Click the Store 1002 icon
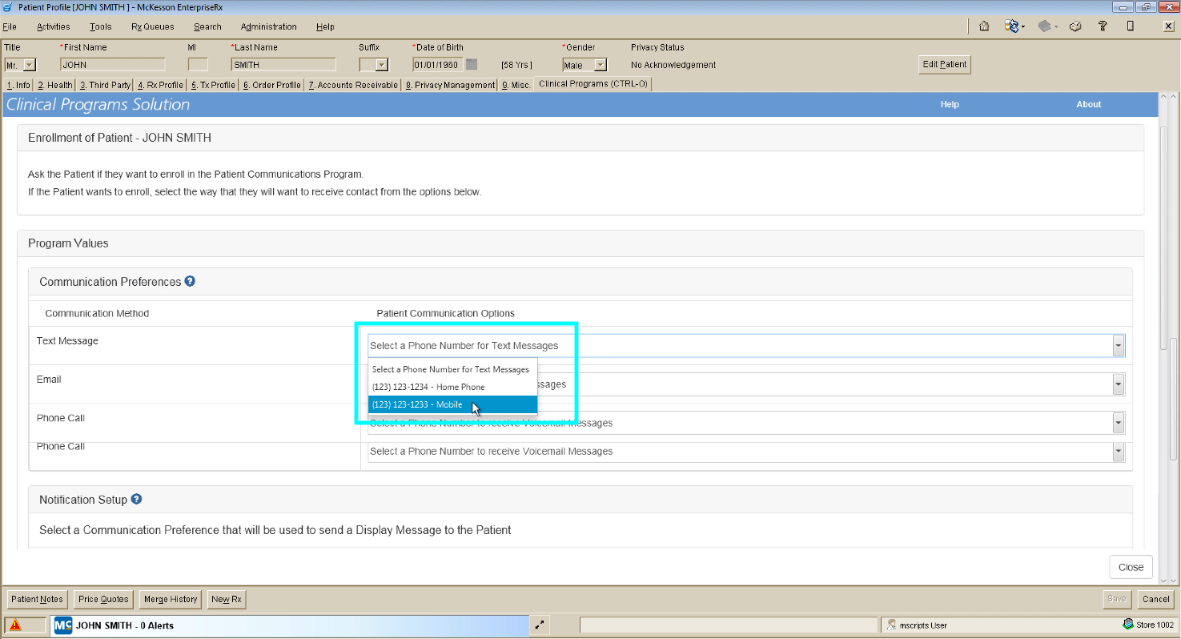Image resolution: width=1181 pixels, height=639 pixels. pyautogui.click(x=1127, y=625)
